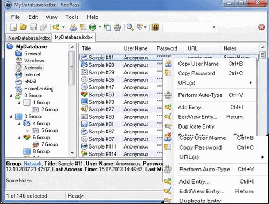Open the Edit menu
This screenshot has height=204, width=269.
pos(33,17)
